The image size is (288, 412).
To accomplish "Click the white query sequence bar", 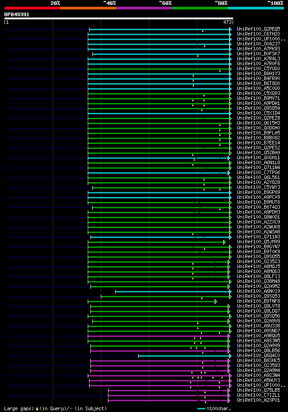I will (119, 18).
